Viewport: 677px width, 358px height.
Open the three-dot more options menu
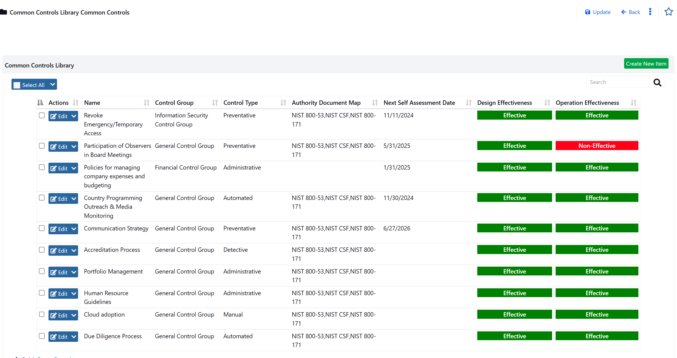(x=650, y=12)
